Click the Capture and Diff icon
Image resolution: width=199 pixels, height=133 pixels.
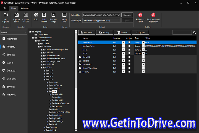[26, 15]
